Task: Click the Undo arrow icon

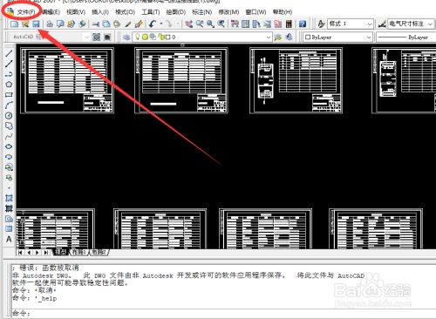Action: pyautogui.click(x=153, y=24)
